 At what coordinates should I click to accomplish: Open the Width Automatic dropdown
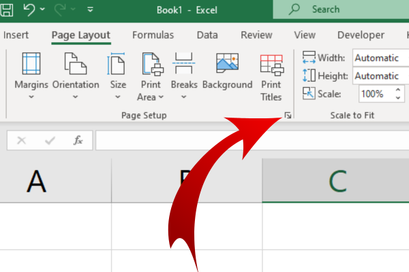(380, 58)
